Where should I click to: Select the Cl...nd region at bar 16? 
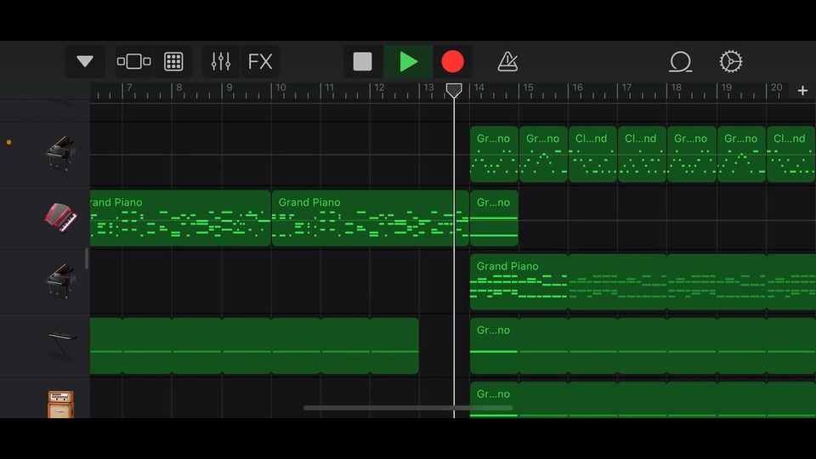[592, 154]
